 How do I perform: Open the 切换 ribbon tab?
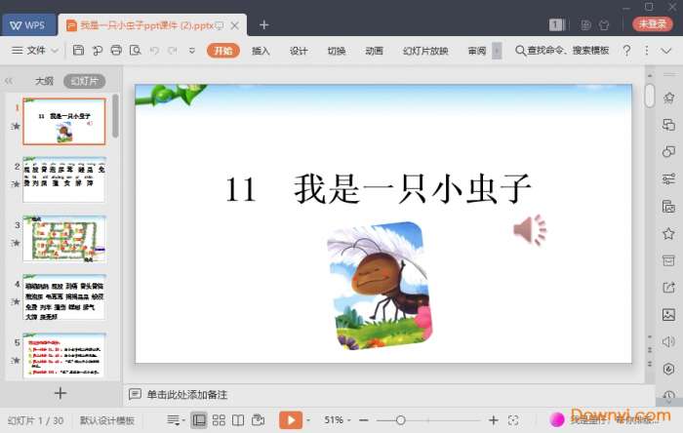337,51
